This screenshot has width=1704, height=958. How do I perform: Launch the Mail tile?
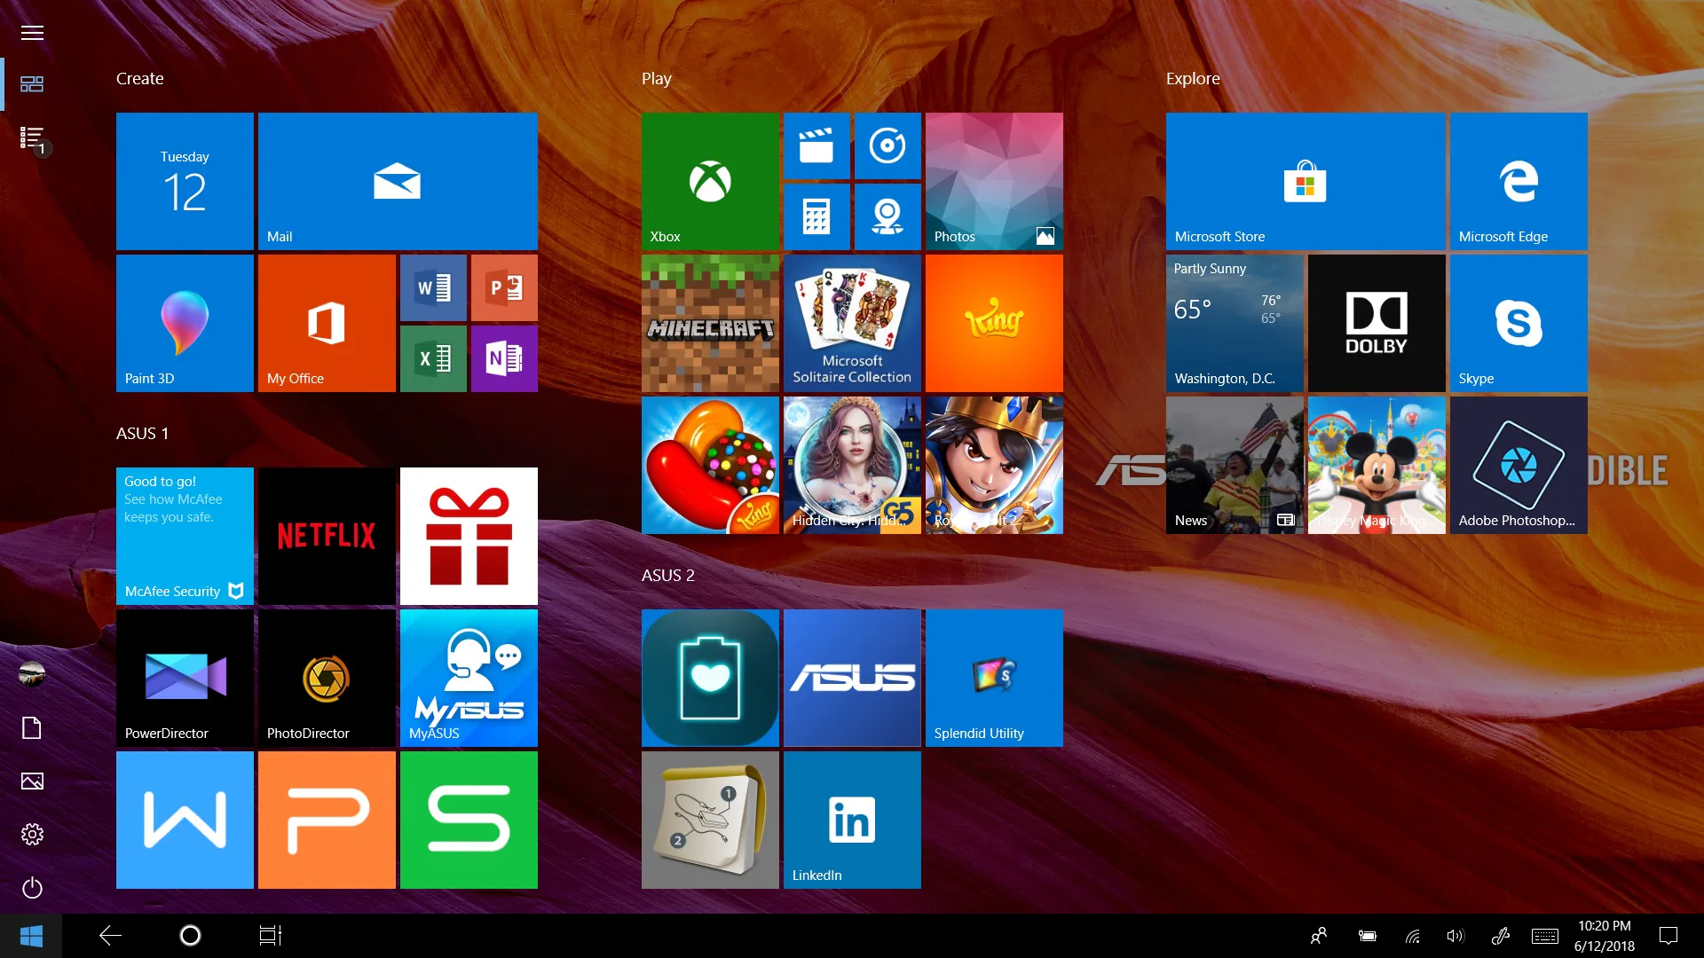pos(398,181)
